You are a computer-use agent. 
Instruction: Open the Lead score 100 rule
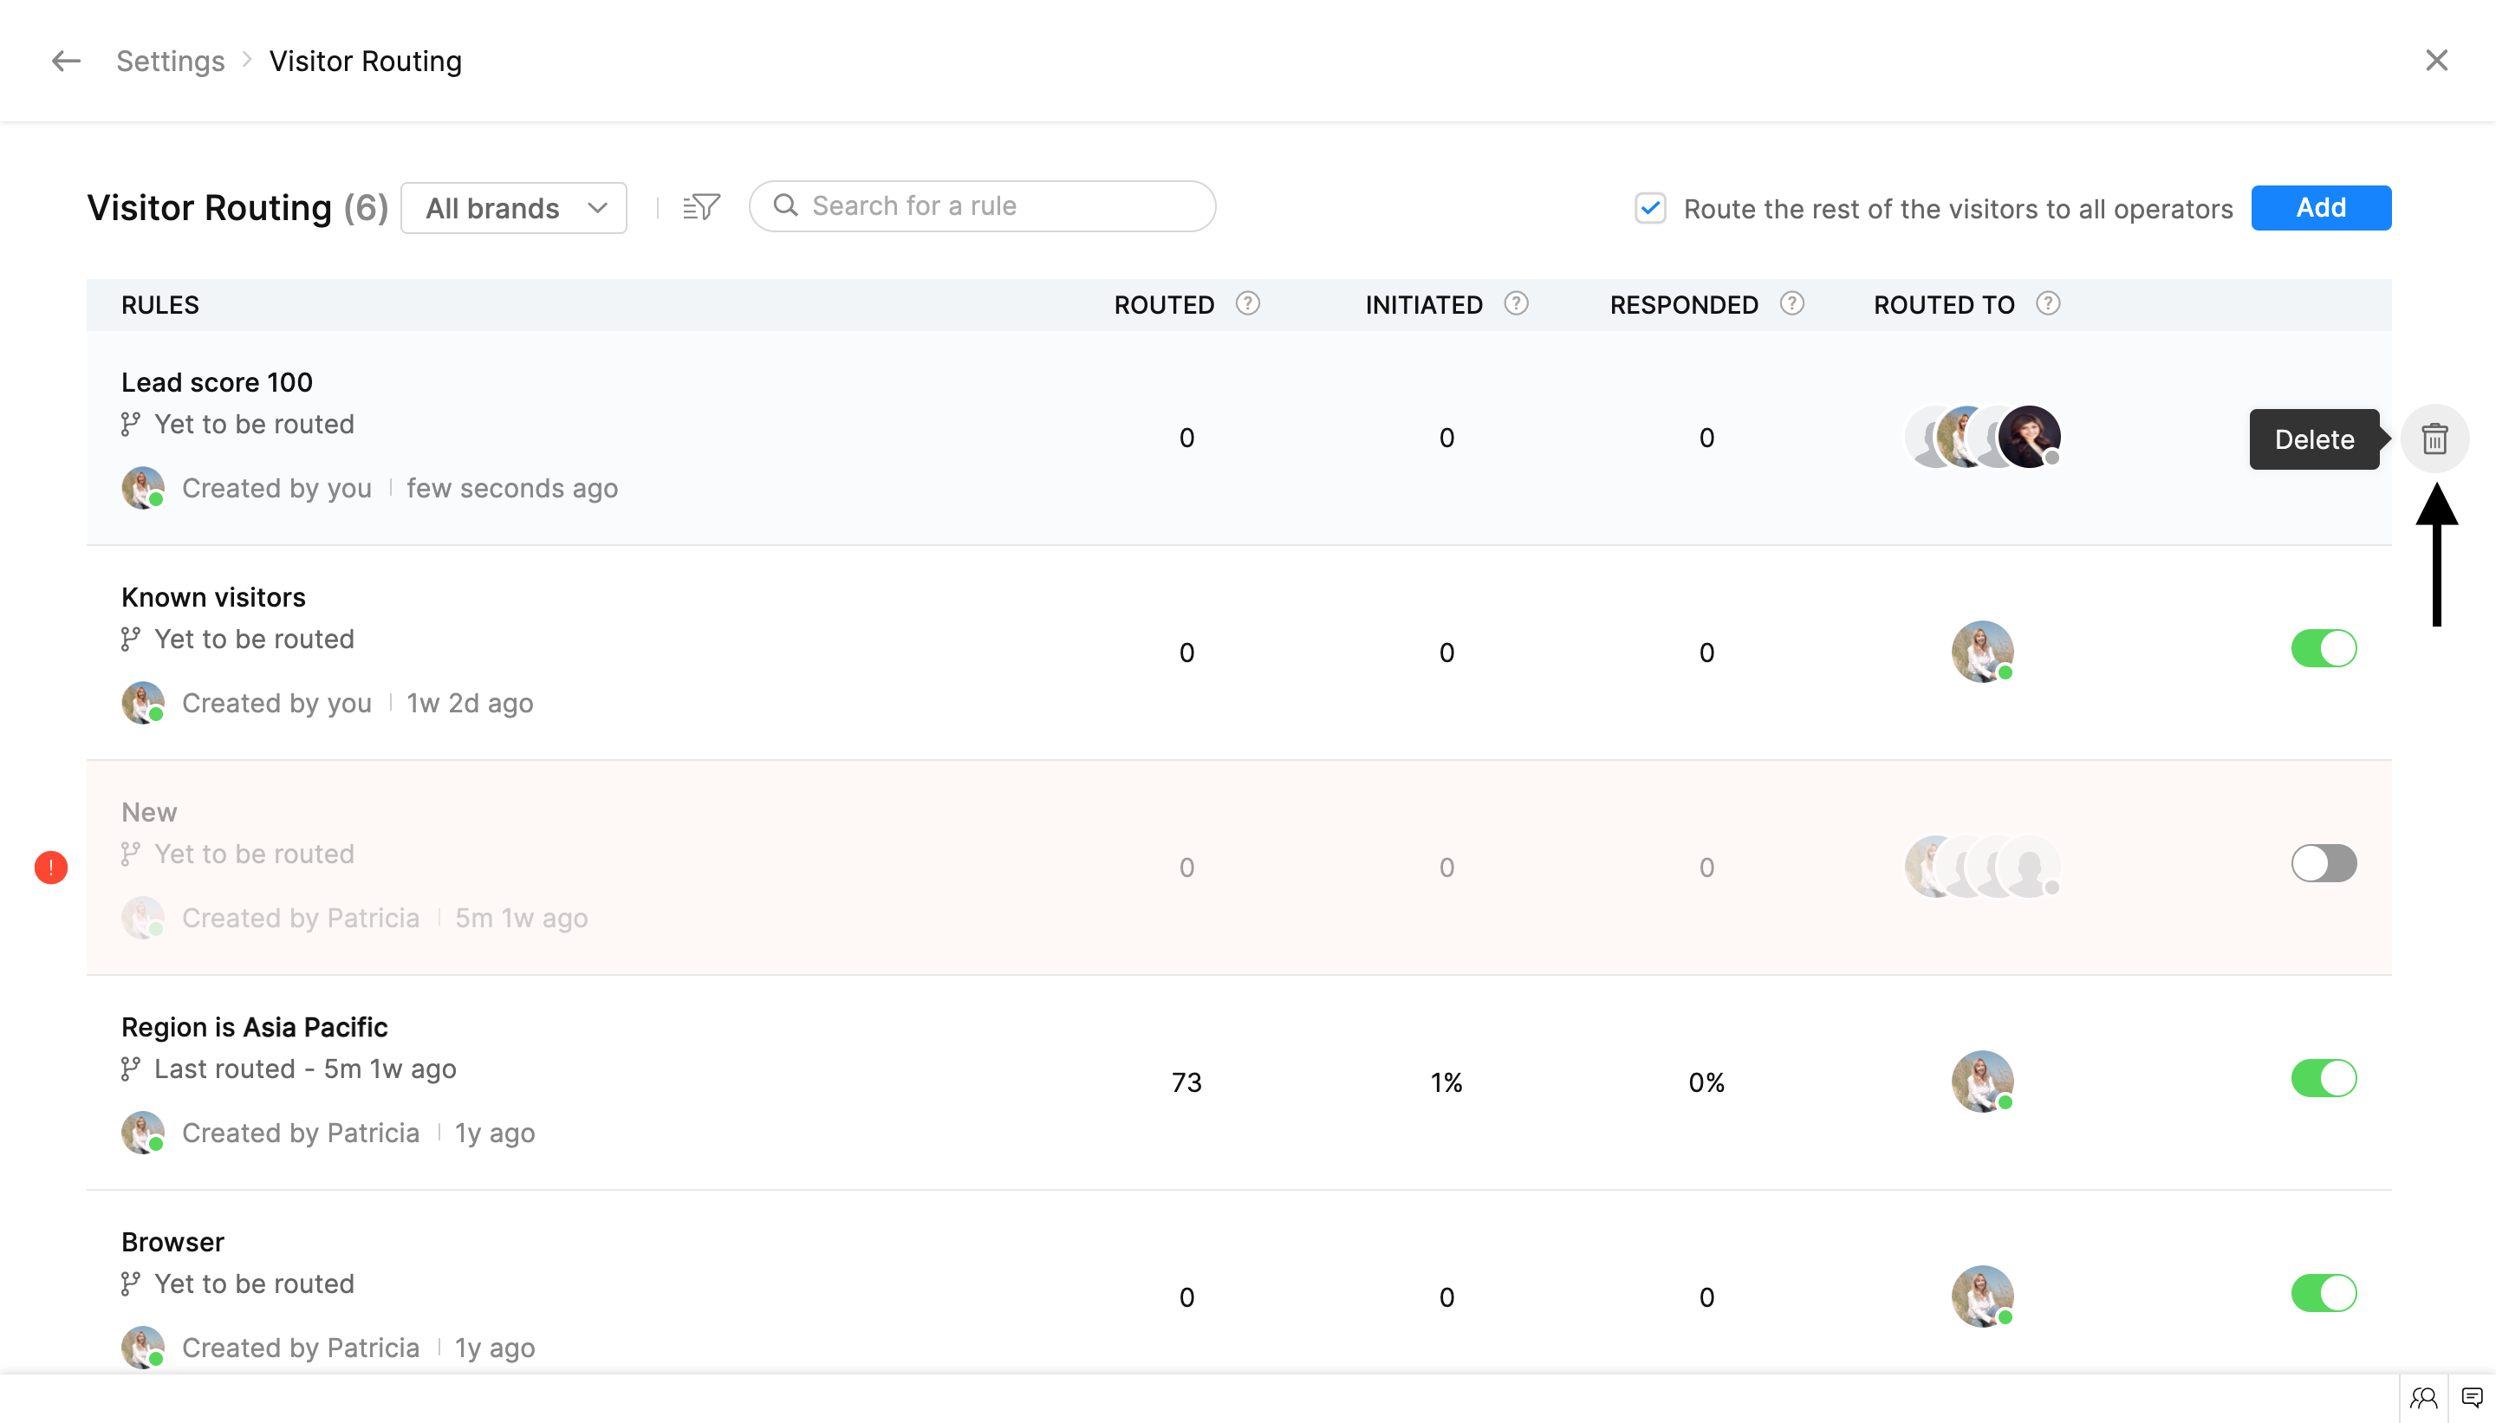click(x=217, y=382)
